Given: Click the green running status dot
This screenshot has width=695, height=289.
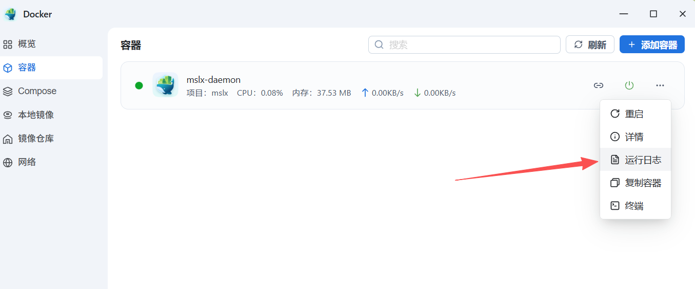Looking at the screenshot, I should (x=139, y=85).
